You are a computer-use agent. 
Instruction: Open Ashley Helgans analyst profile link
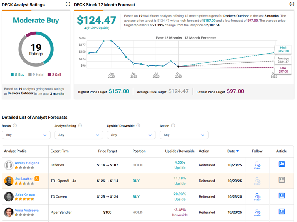pos(27,162)
